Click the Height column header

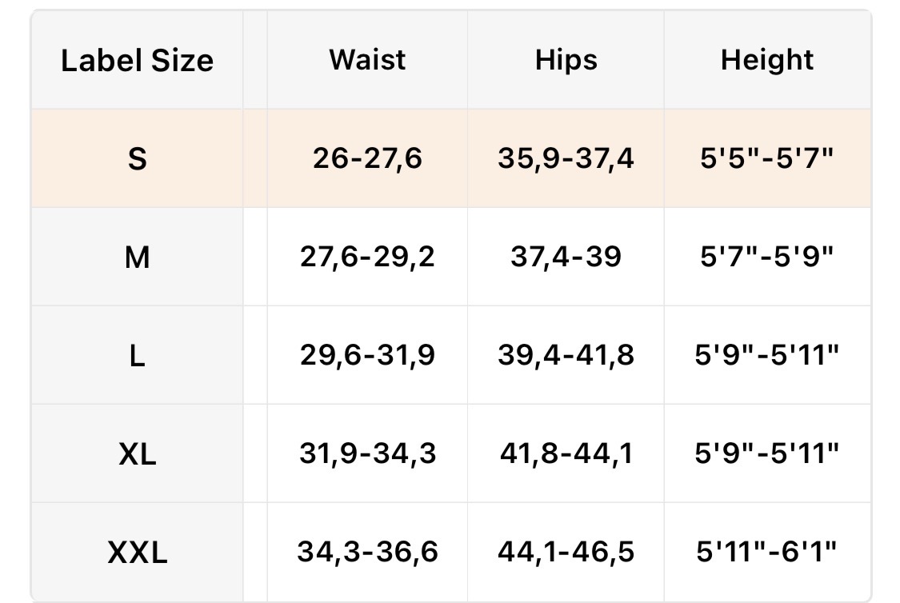point(766,60)
